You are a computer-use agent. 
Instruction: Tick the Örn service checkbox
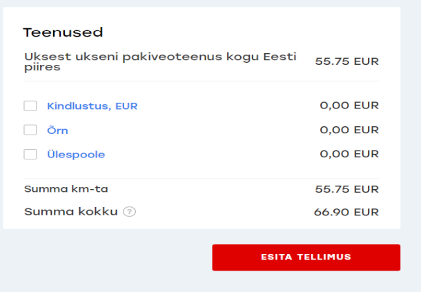point(30,130)
